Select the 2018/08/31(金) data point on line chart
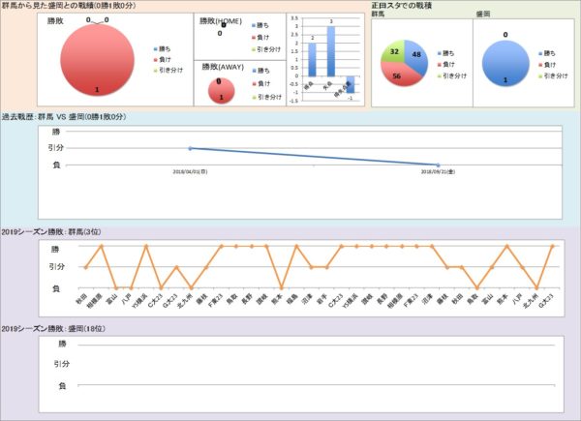 coord(438,165)
